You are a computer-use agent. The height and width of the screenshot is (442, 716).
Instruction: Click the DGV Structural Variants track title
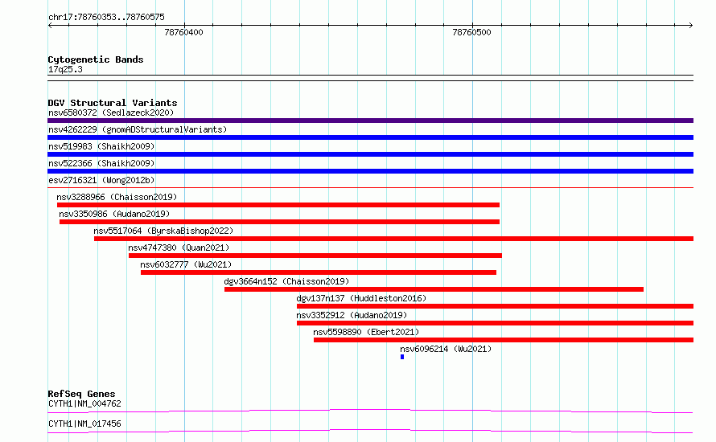[113, 103]
